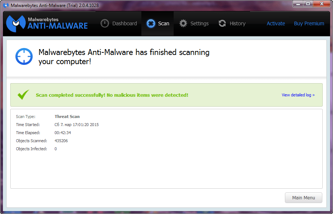This screenshot has height=214, width=333.
Task: Click the Buy Premium link
Action: (x=309, y=23)
